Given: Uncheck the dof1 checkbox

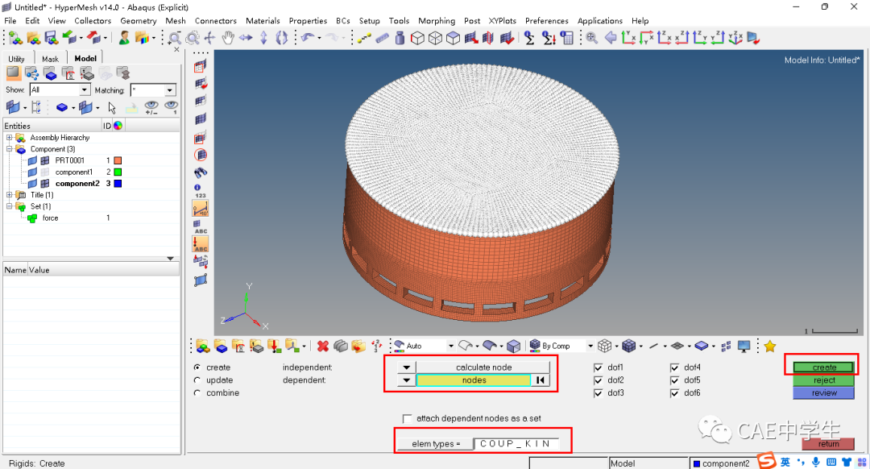Looking at the screenshot, I should (598, 367).
